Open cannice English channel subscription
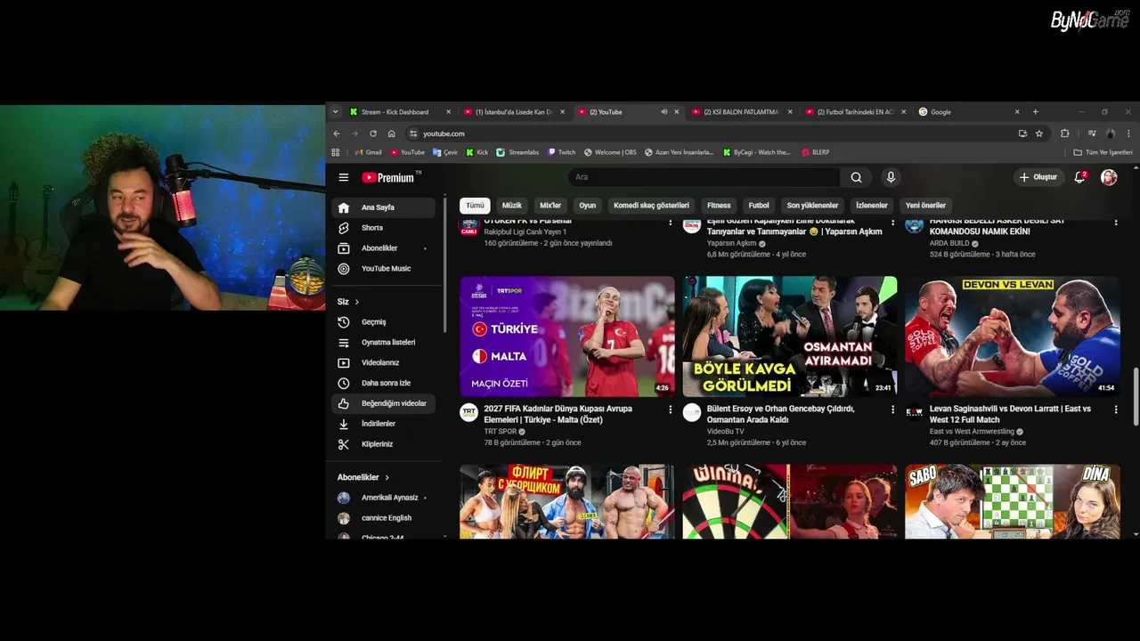 pyautogui.click(x=384, y=518)
